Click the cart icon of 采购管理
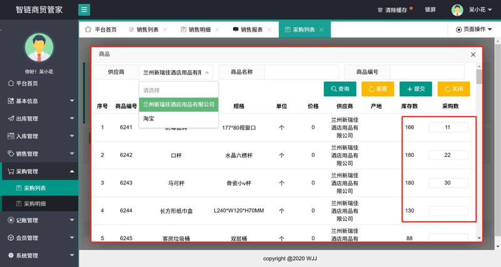 point(11,171)
